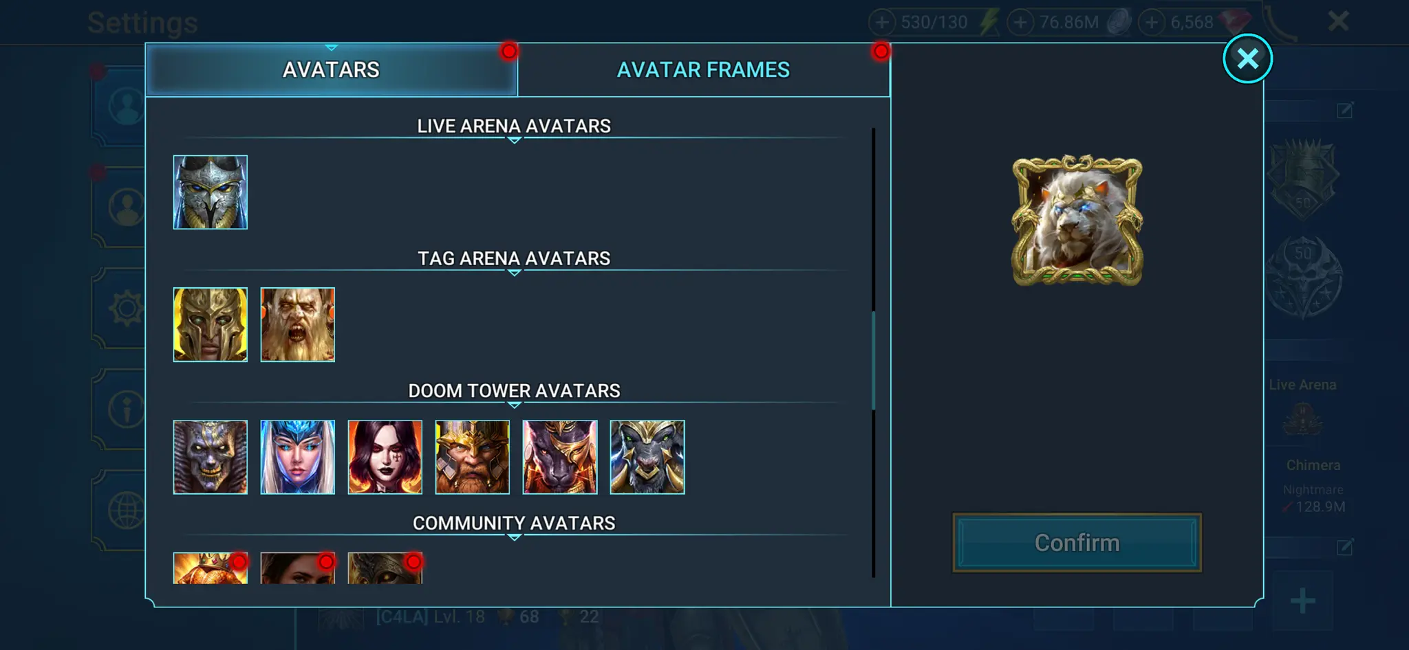The width and height of the screenshot is (1409, 650).
Task: Select the crowned fiery Community avatar
Action: [210, 568]
